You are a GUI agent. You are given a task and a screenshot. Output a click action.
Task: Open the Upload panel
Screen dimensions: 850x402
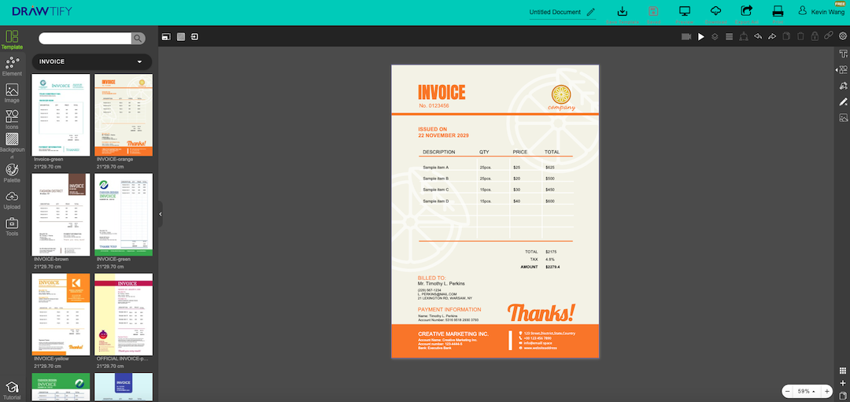pos(12,200)
